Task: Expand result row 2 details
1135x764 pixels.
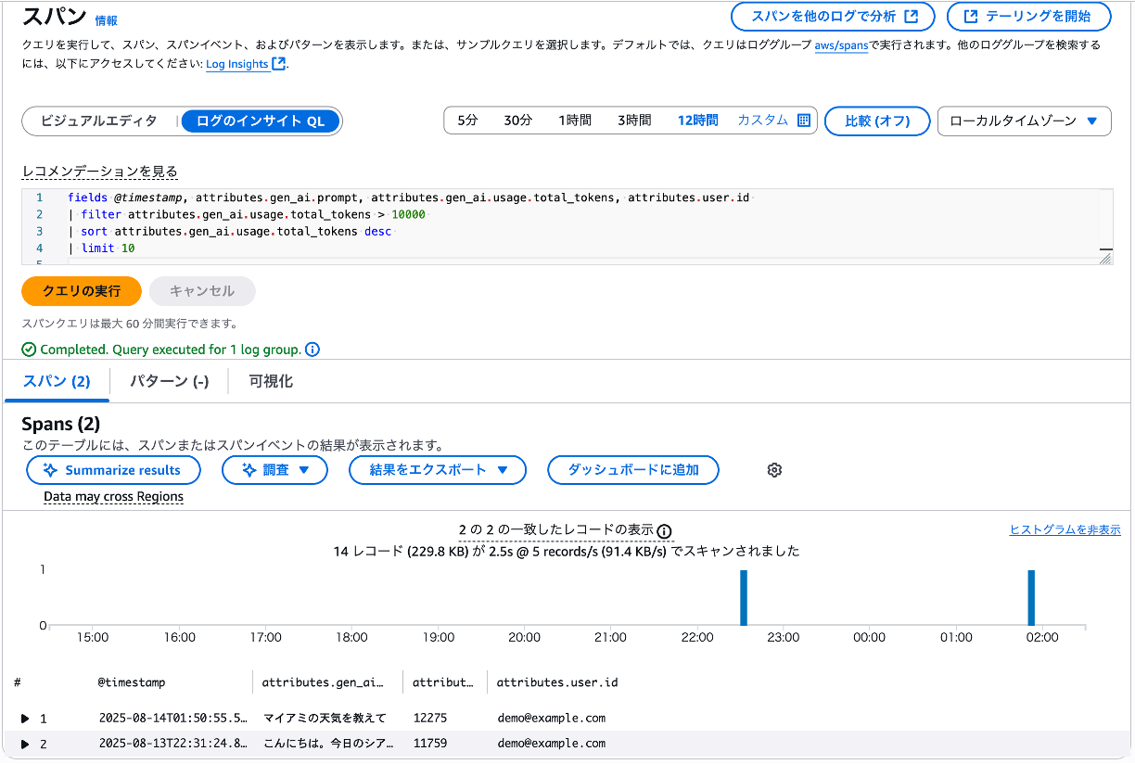Action: (x=25, y=744)
